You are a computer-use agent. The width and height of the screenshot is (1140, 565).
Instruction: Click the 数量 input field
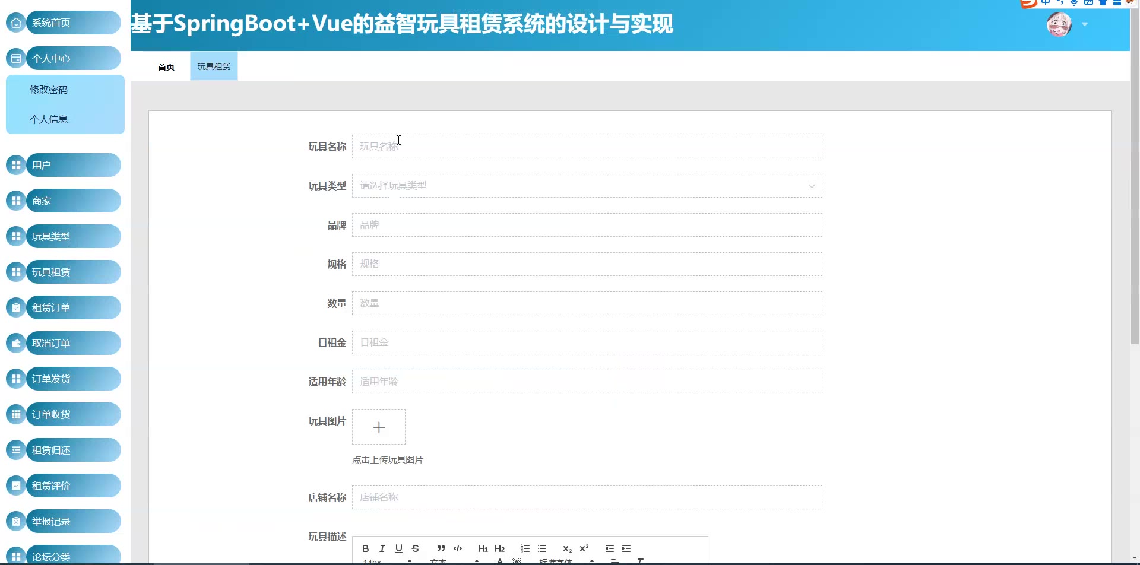click(x=587, y=303)
